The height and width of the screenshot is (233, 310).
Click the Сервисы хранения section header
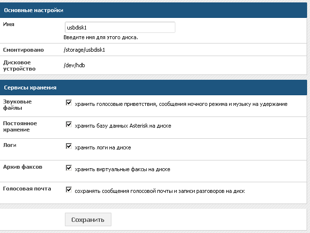tap(154, 87)
